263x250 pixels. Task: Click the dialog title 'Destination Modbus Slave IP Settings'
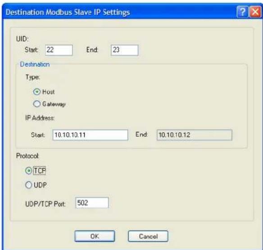(x=68, y=12)
